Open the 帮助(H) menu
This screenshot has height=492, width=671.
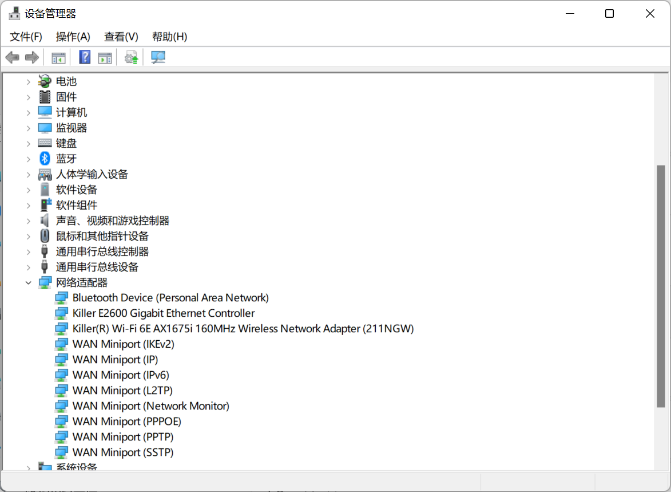[x=169, y=37]
